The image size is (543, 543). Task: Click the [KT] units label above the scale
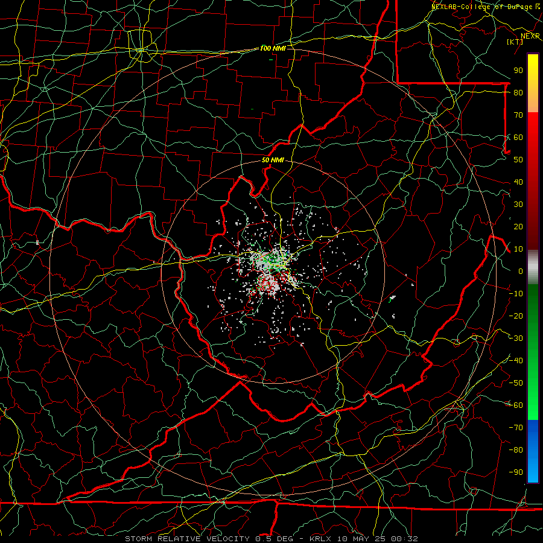click(x=515, y=42)
